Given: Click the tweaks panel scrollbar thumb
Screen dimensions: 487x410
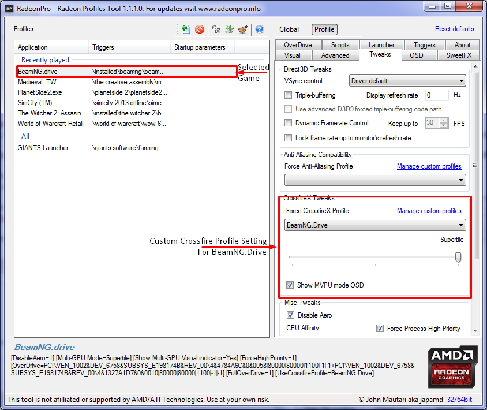Looking at the screenshot, I should 475,165.
